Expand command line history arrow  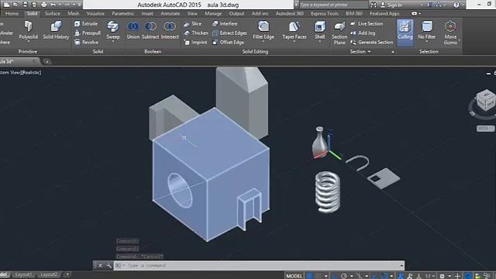401,265
